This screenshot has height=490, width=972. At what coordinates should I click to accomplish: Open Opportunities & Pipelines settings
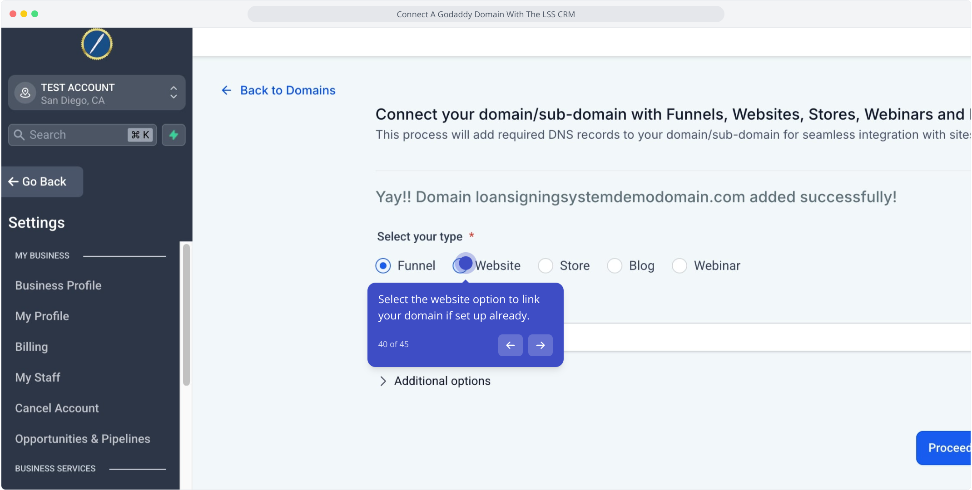(x=83, y=439)
